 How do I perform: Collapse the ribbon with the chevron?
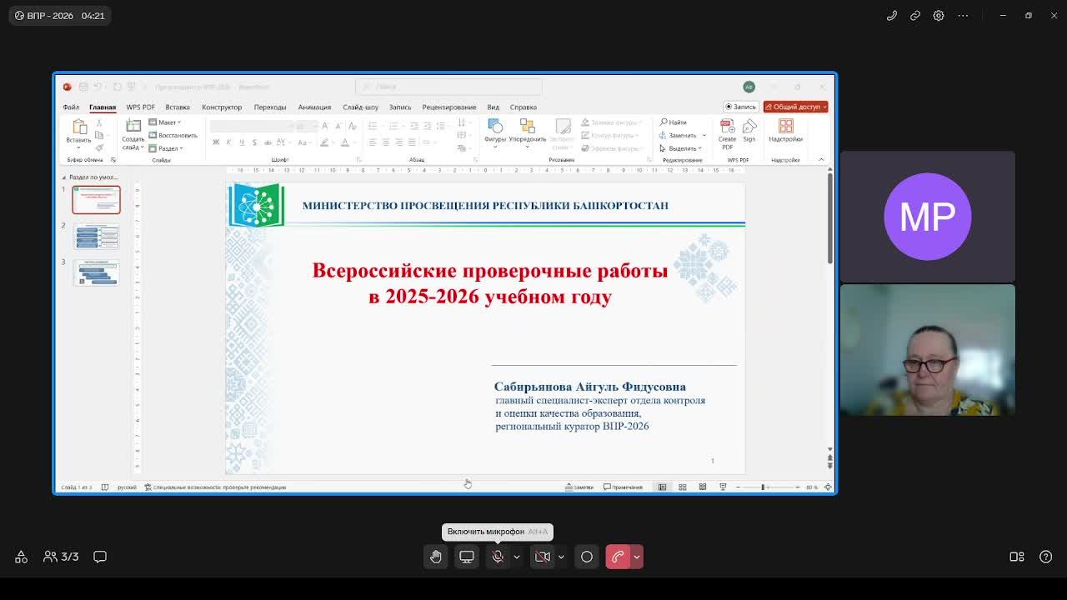(821, 159)
